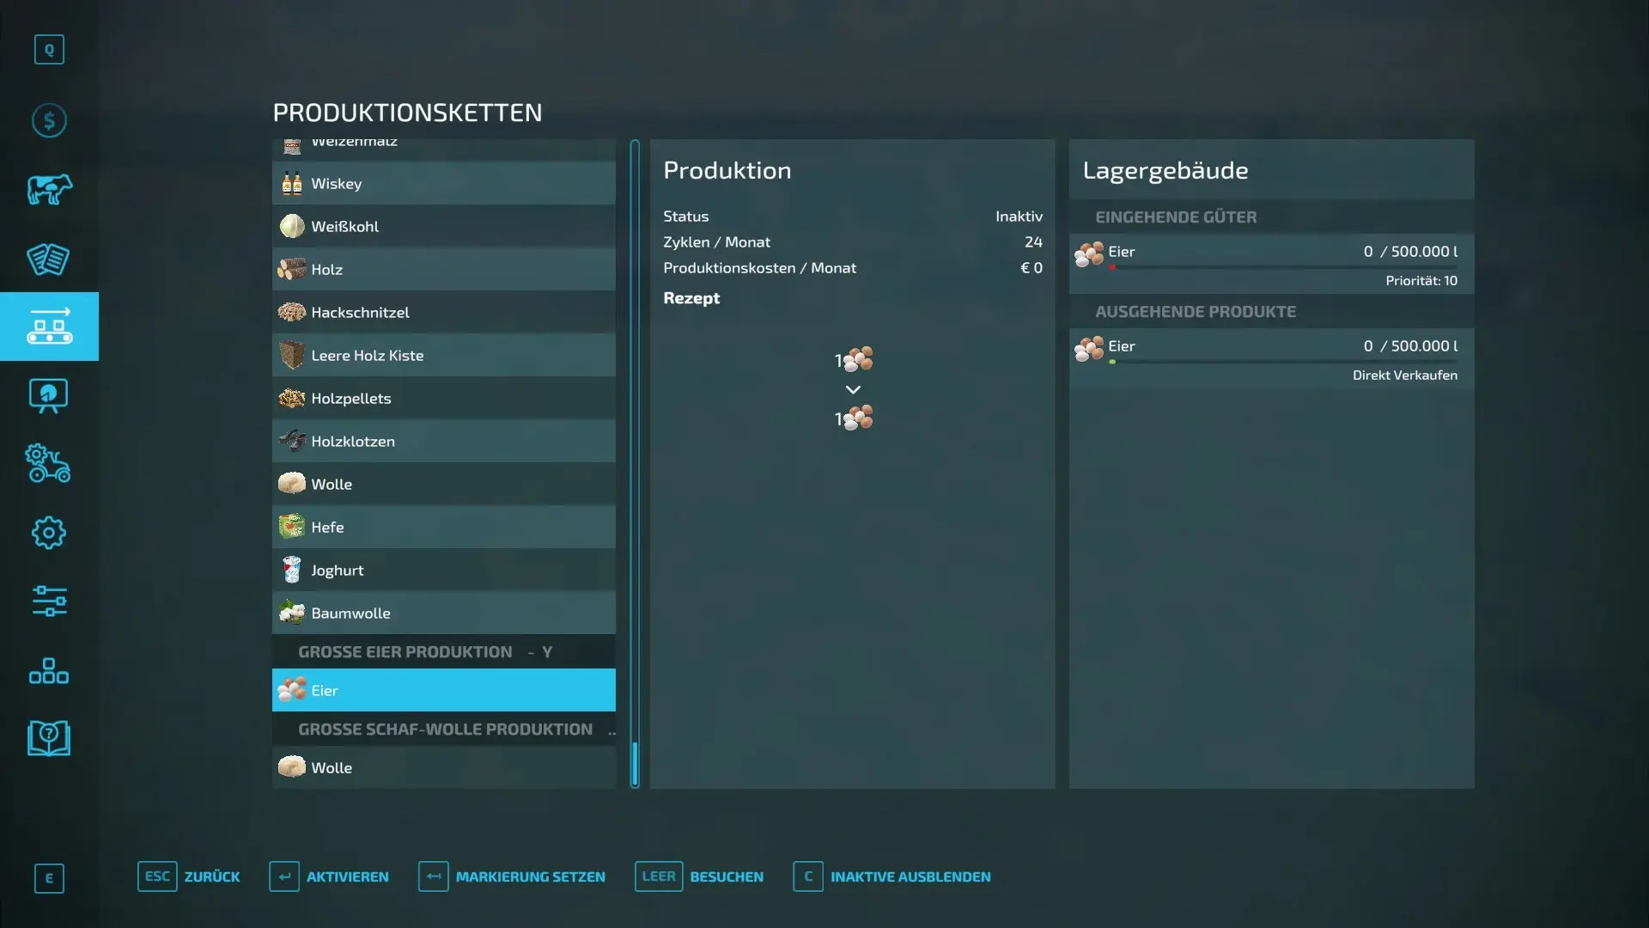
Task: Click the ZURÜCK button
Action: pyautogui.click(x=189, y=876)
